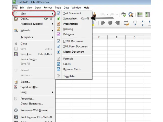Open the Tools menu
163x122 pixels.
[58, 8]
